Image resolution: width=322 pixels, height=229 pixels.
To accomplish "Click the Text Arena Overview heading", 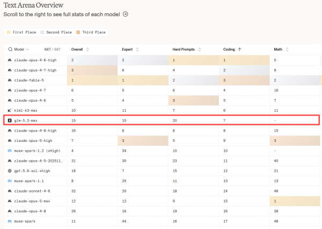I will point(33,5).
